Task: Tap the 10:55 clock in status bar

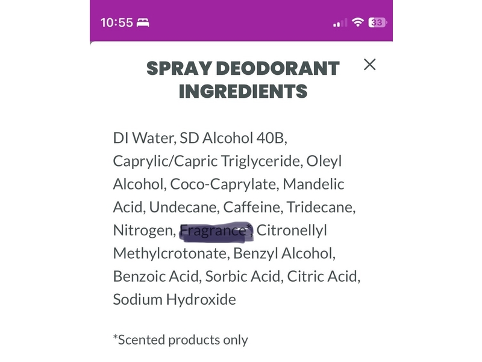Action: pyautogui.click(x=116, y=22)
